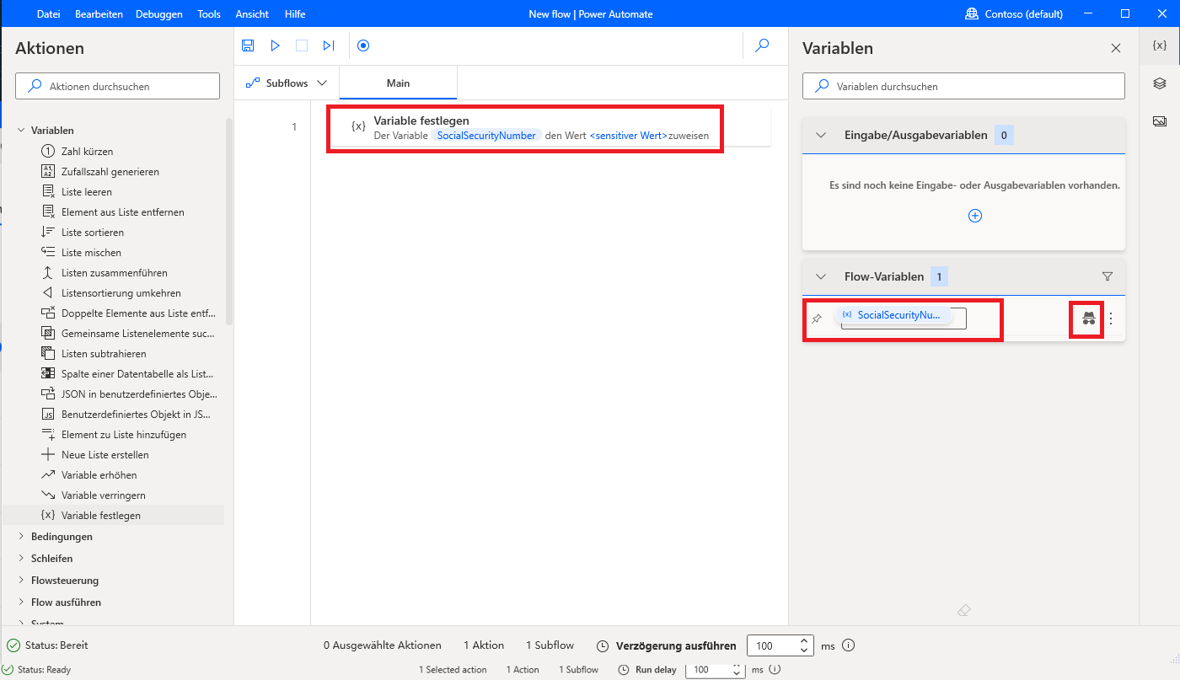Image resolution: width=1180 pixels, height=680 pixels.
Task: Click SocialSecurityNumber chip in Flow-Variablen
Action: click(893, 315)
